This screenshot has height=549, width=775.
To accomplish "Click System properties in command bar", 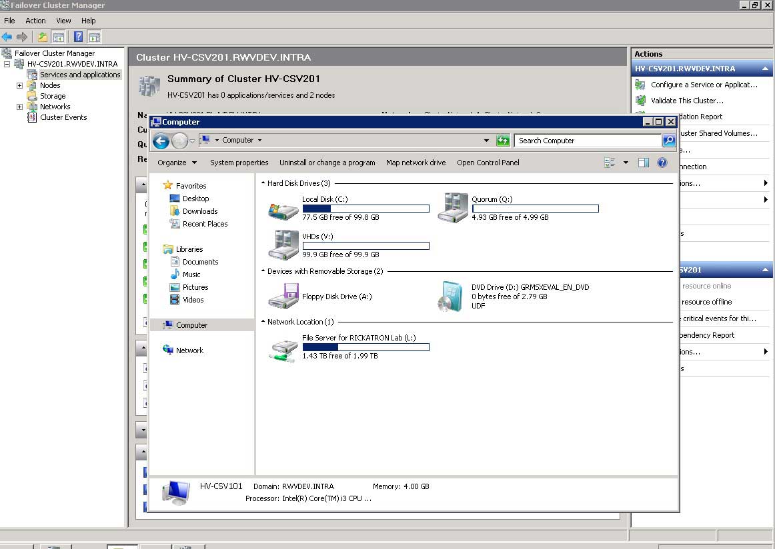I will click(x=239, y=163).
